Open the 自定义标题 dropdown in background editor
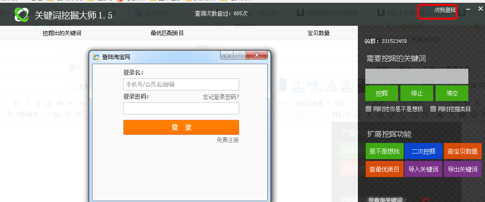Image resolution: width=485 pixels, height=202 pixels. coord(312,103)
